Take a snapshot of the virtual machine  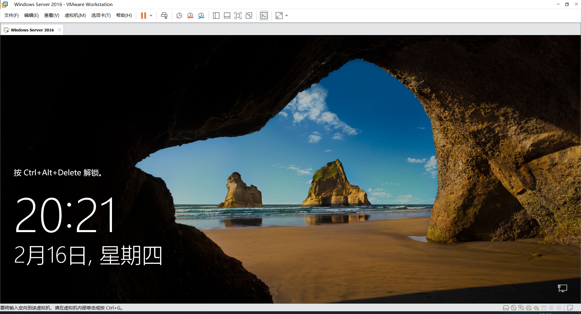pyautogui.click(x=179, y=16)
